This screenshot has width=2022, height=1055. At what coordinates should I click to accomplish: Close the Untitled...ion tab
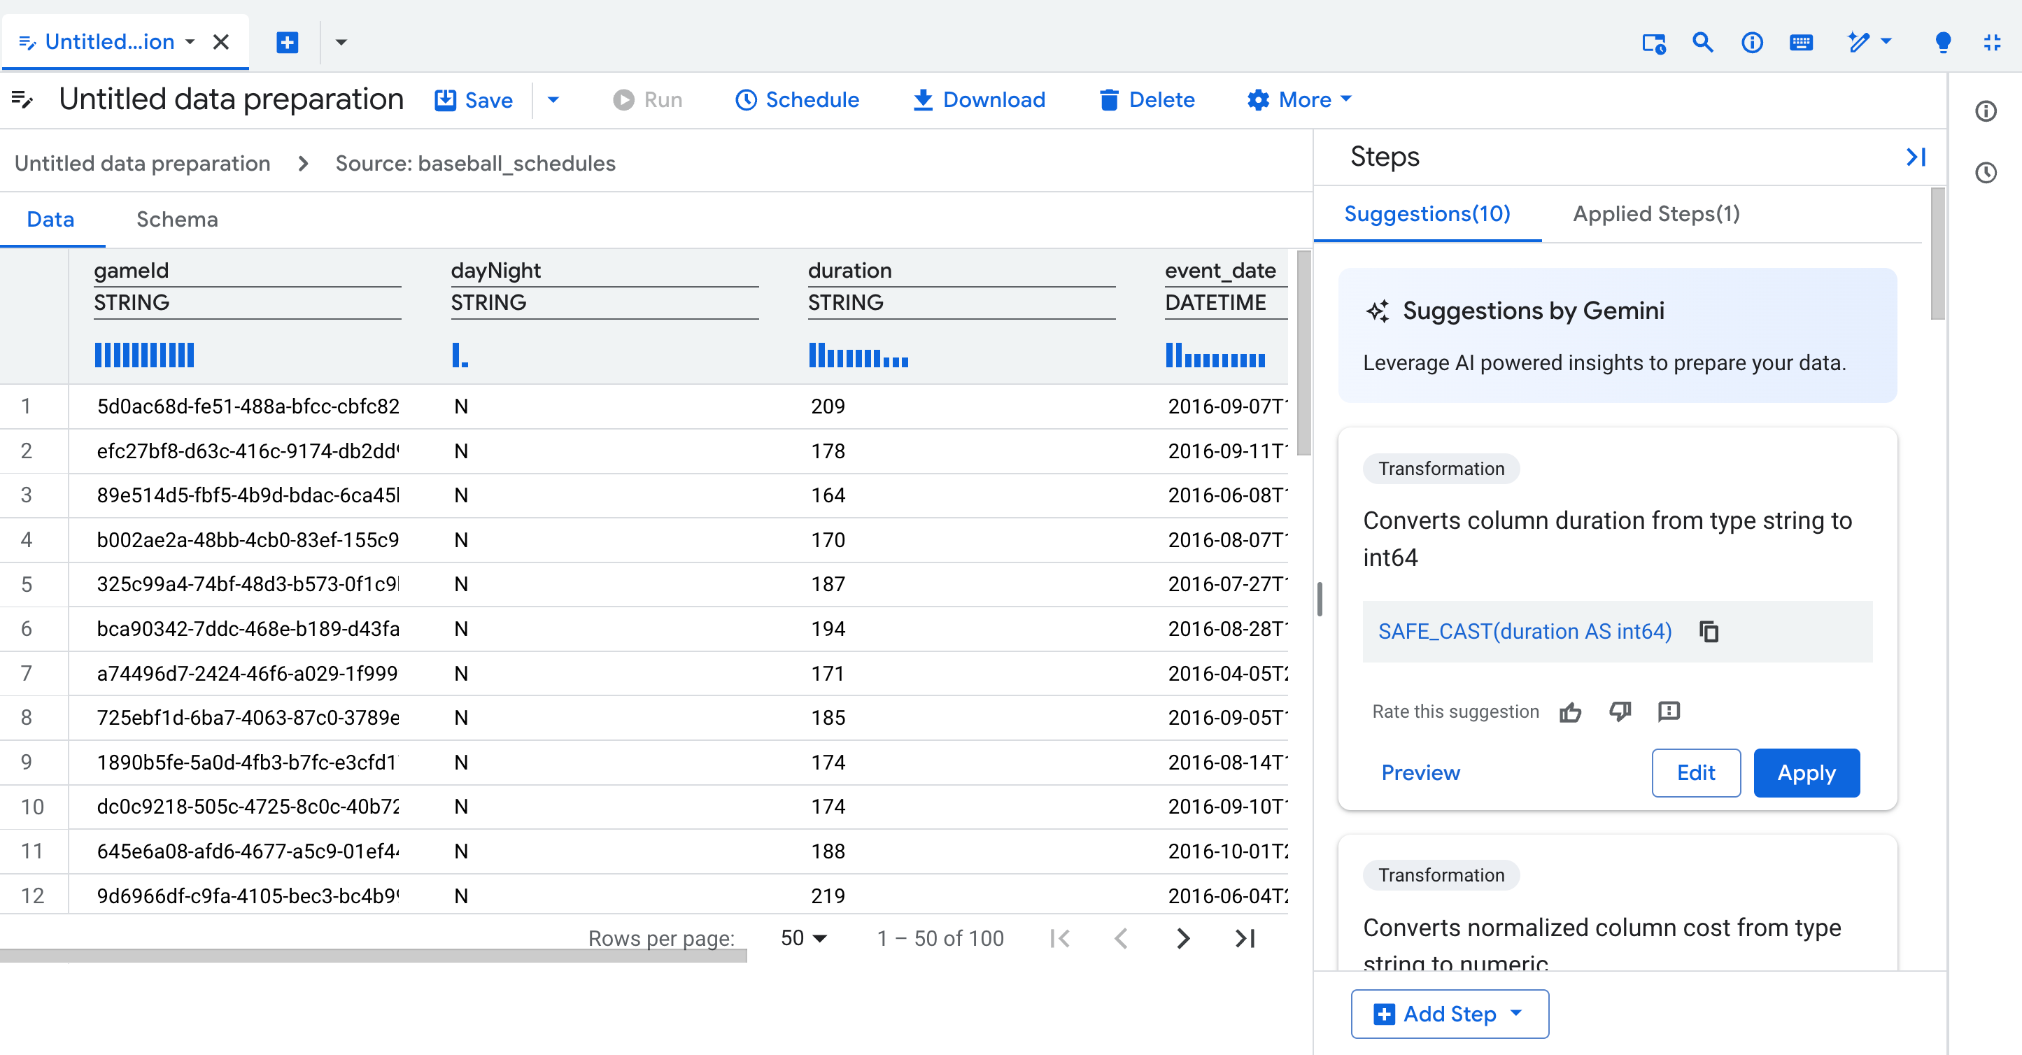tap(221, 41)
